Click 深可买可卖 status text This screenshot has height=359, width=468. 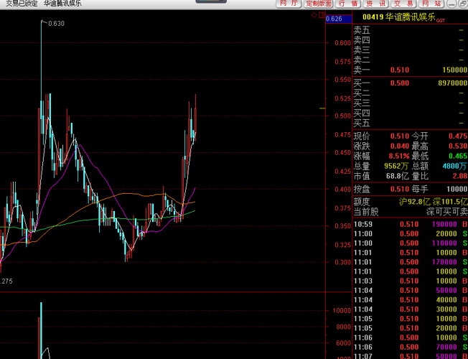446,212
